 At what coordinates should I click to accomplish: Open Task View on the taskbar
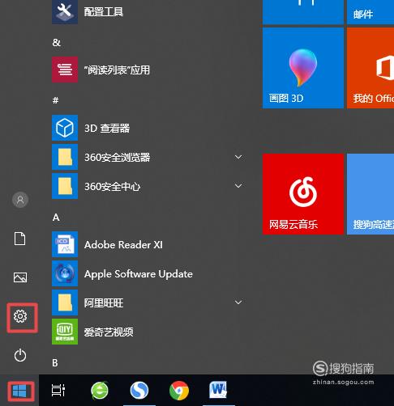tap(58, 390)
